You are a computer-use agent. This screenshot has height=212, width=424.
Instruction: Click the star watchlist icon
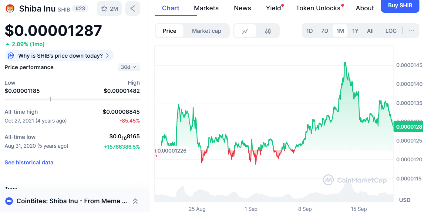(104, 8)
